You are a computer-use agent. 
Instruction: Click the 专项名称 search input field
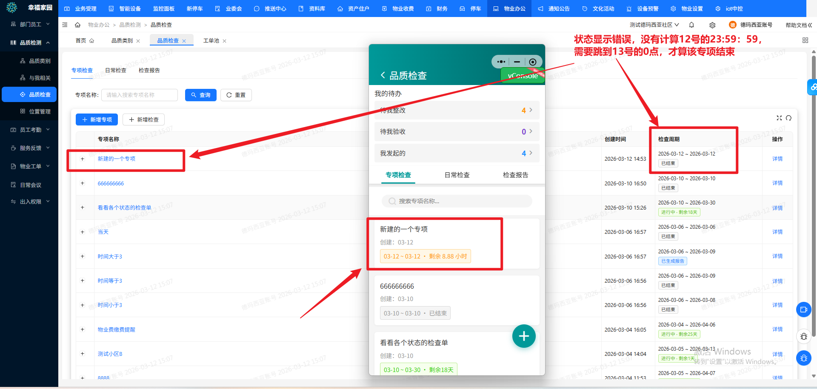click(x=140, y=95)
